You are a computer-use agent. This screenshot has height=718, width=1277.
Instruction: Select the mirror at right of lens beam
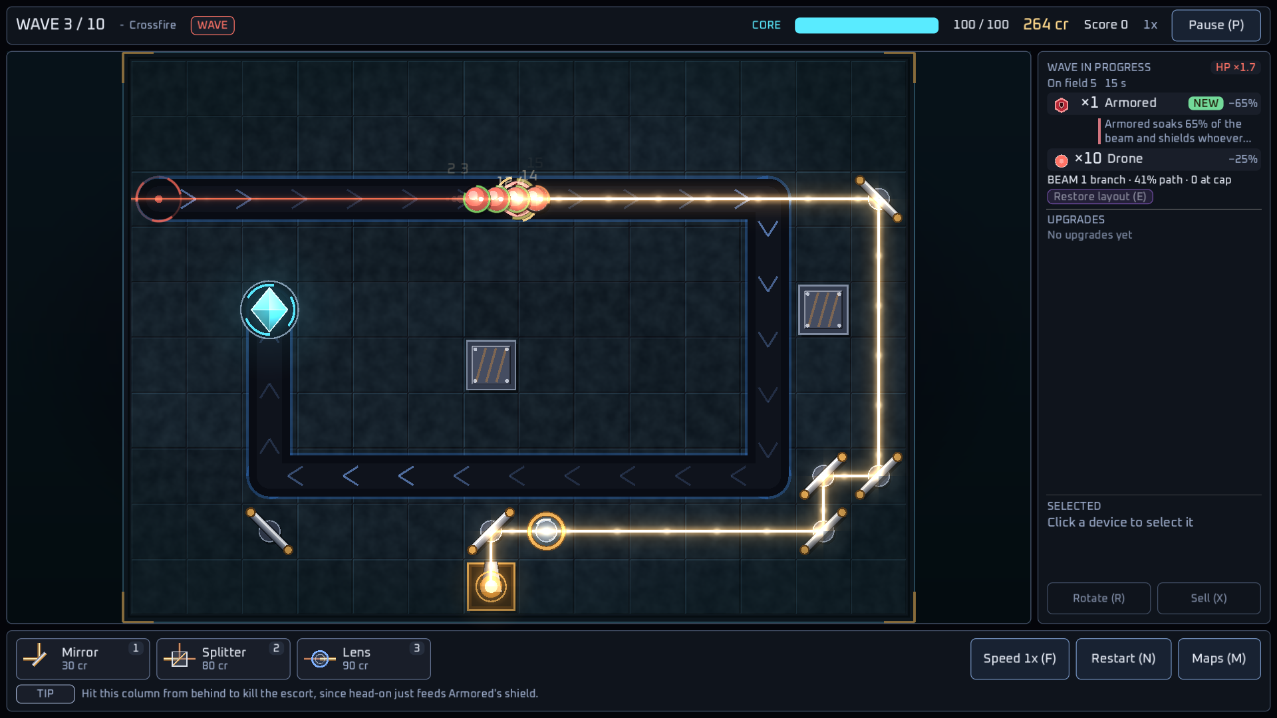(823, 531)
